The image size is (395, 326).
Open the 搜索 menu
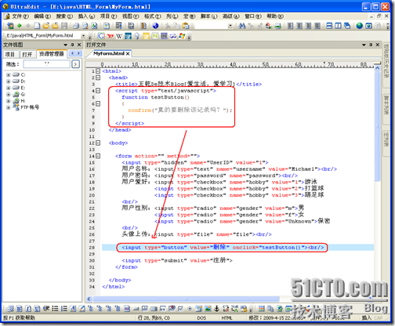coord(64,16)
